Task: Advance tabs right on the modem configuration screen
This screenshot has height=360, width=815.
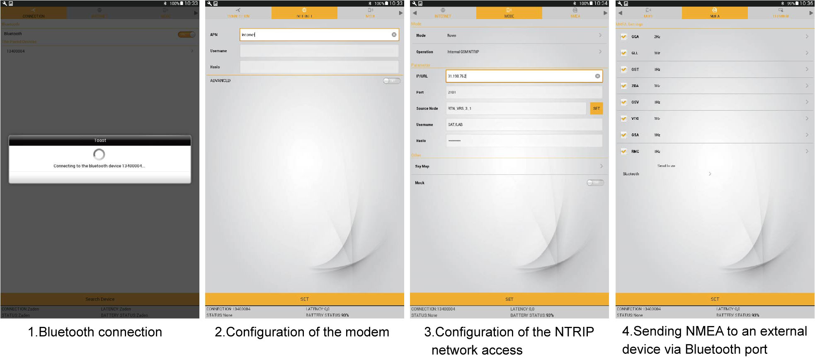Action: [x=400, y=13]
